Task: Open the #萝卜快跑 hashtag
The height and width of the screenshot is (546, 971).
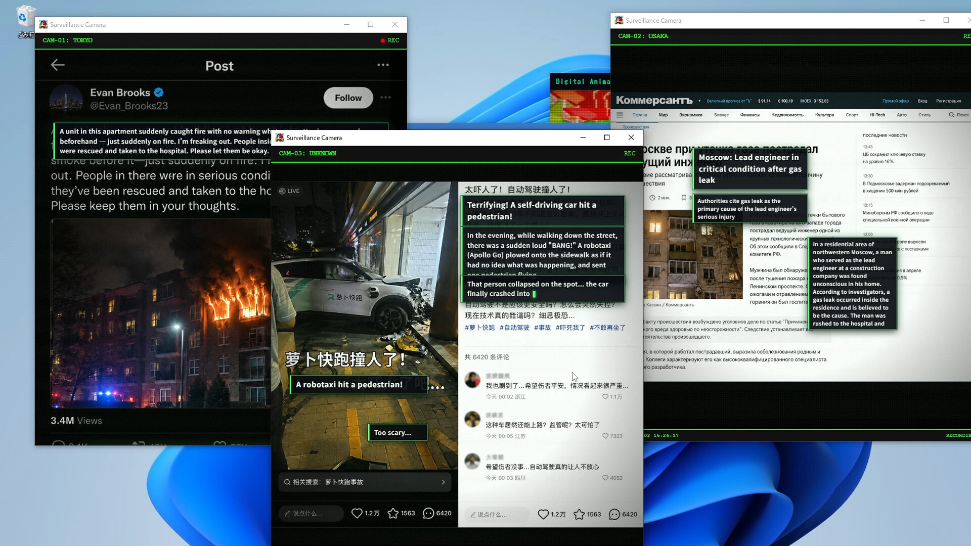Action: (x=479, y=328)
